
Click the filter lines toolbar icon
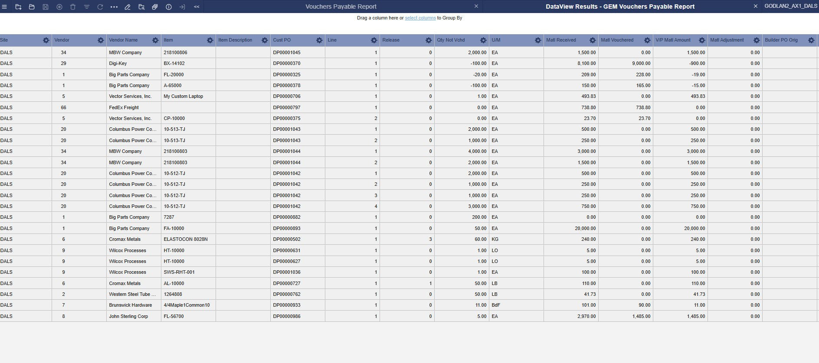(87, 7)
